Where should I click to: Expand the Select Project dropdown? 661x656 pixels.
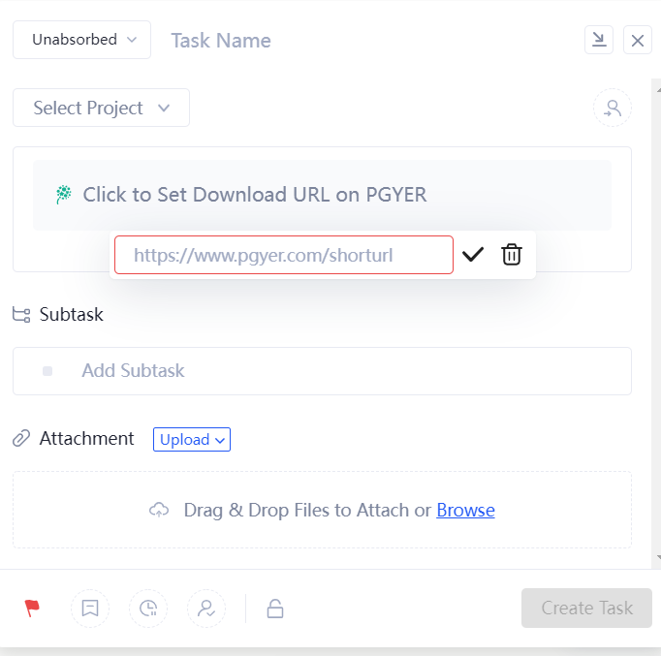(x=101, y=108)
